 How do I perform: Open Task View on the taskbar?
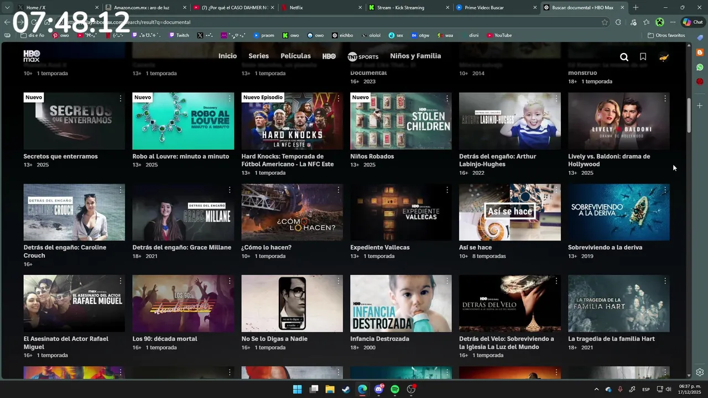click(x=314, y=389)
